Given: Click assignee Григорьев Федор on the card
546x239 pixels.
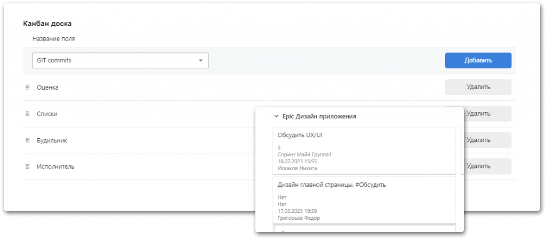Looking at the screenshot, I should tap(299, 218).
